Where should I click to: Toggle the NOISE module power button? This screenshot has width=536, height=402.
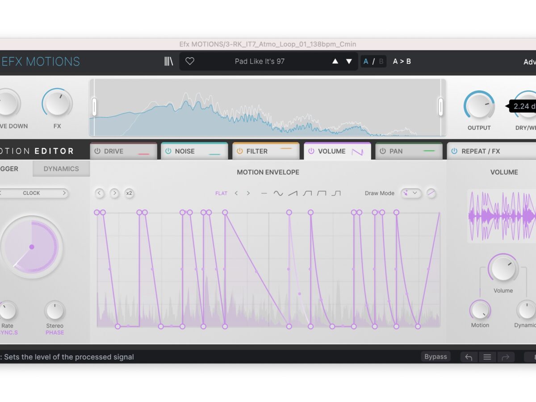pos(168,151)
